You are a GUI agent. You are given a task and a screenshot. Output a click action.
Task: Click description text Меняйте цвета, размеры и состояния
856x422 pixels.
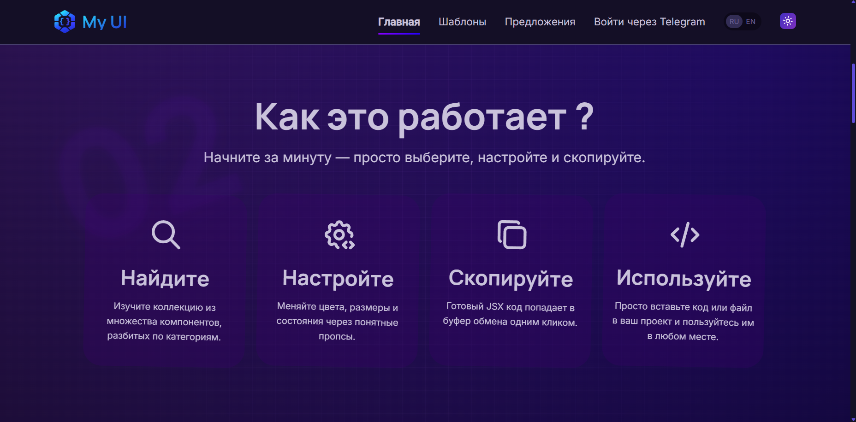tap(337, 322)
